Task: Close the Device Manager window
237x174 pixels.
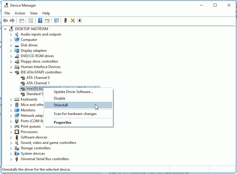Action: point(229,5)
